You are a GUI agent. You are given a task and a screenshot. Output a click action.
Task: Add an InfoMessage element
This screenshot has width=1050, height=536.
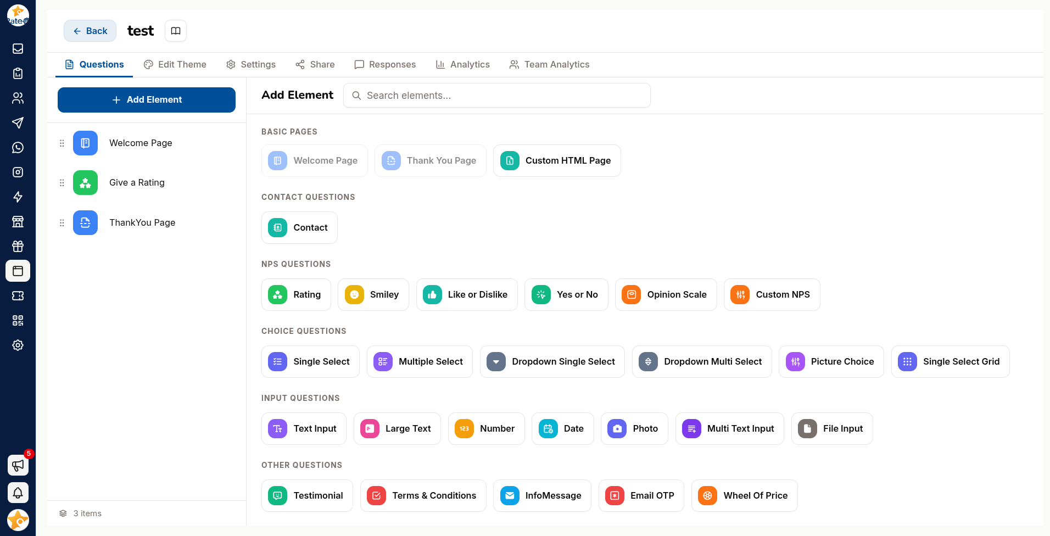tap(542, 496)
